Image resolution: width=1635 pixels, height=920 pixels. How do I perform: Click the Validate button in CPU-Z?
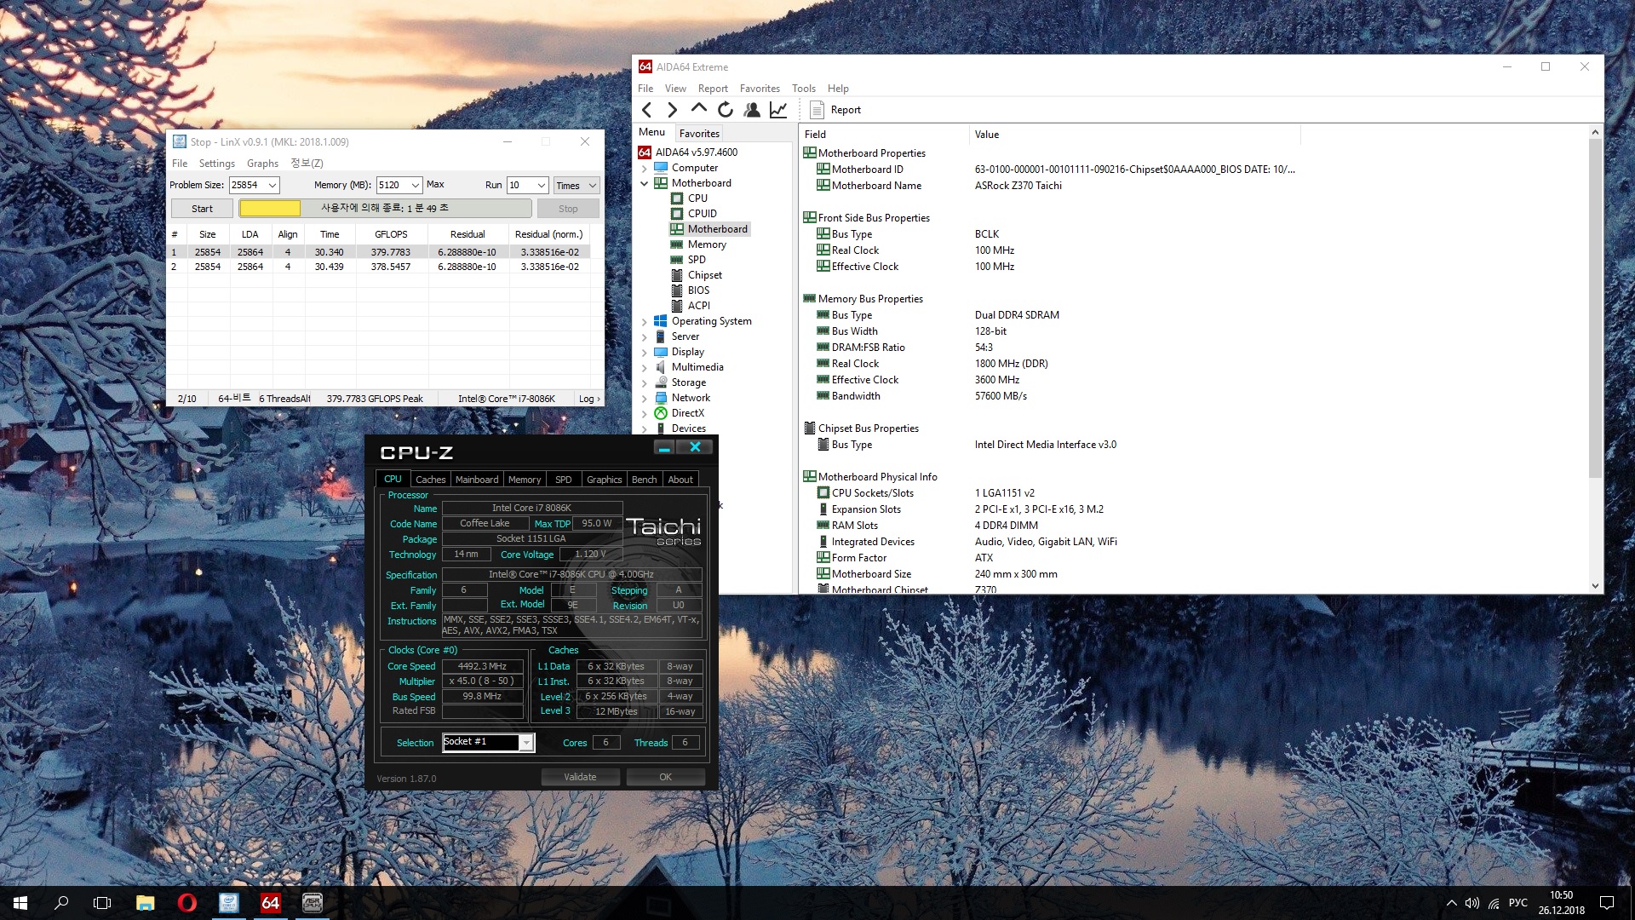[580, 777]
